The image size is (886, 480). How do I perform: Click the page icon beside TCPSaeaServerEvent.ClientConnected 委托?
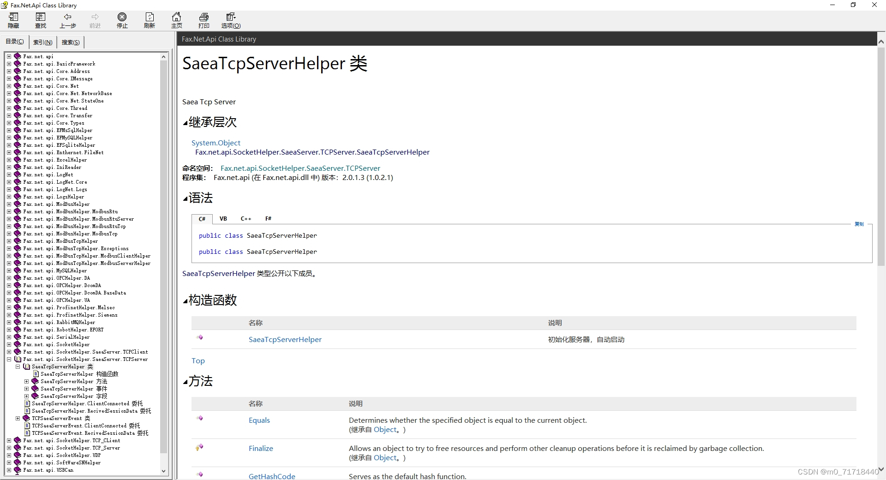click(27, 426)
